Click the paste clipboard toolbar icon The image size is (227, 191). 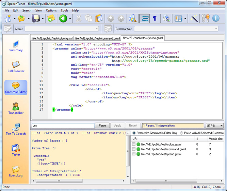tap(99, 18)
